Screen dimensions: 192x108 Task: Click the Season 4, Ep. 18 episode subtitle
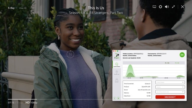coord(96,13)
